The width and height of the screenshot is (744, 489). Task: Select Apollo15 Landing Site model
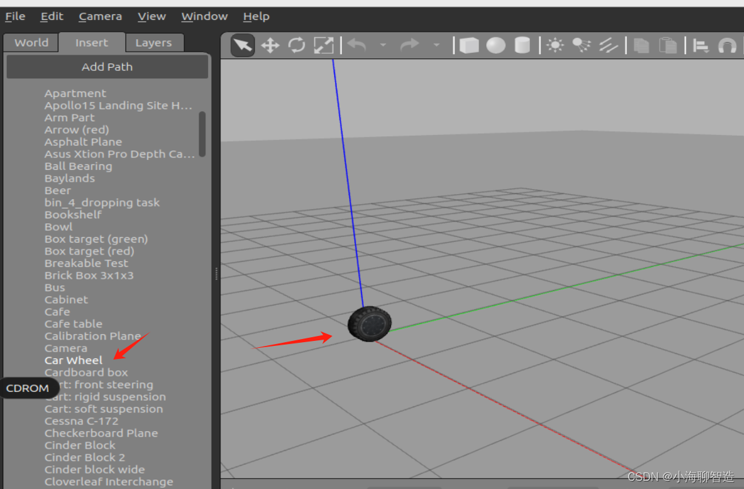click(118, 105)
